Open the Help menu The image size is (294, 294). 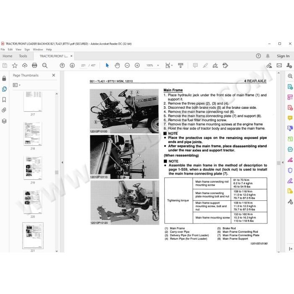tap(49, 50)
